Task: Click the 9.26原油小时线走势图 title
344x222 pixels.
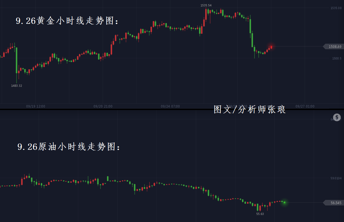Action: pyautogui.click(x=69, y=147)
